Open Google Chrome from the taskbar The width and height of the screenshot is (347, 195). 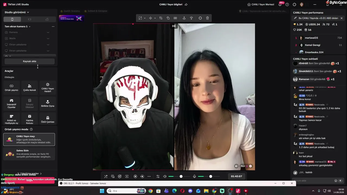pos(150,191)
